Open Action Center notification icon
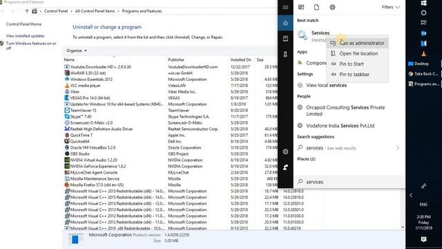Viewport: 442px width, 249px height. [423, 239]
